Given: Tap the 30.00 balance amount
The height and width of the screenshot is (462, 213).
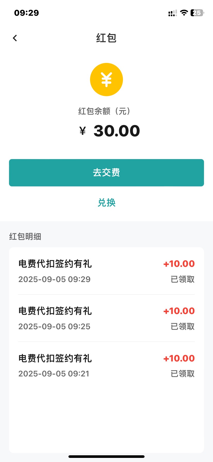Looking at the screenshot, I should [117, 131].
